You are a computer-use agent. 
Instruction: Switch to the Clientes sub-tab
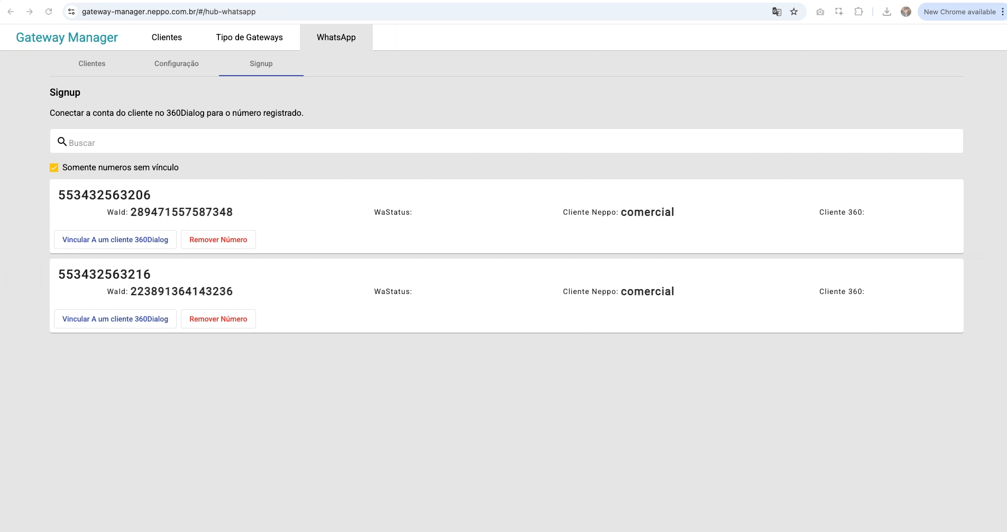[92, 63]
